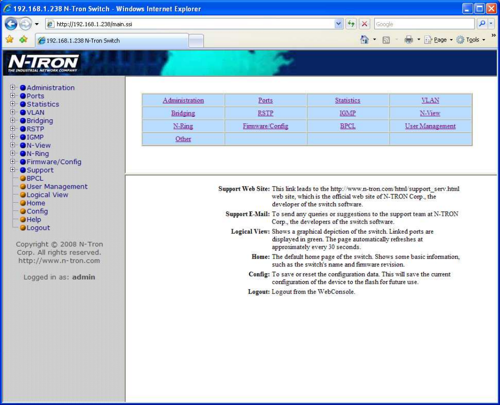The image size is (500, 405).
Task: Expand the Statistics tree node
Action: 13,104
